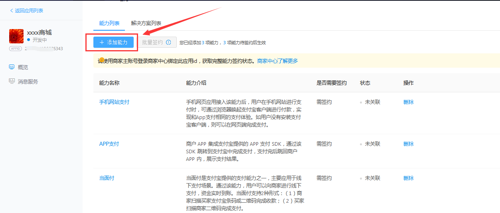Click the xxxx商城 flower app icon

pyautogui.click(x=16, y=36)
